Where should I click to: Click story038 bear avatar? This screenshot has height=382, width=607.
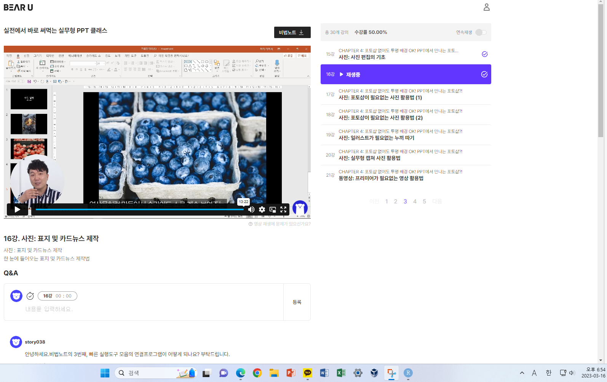[x=16, y=342]
